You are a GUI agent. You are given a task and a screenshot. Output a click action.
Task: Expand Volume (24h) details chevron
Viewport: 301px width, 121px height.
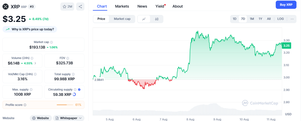pyautogui.click(x=36, y=63)
